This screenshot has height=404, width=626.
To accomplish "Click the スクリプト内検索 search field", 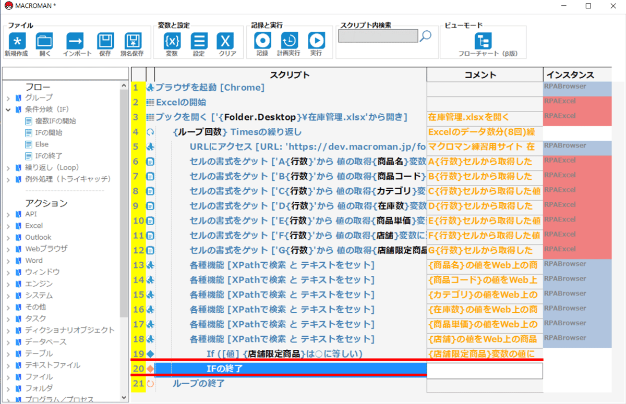I will (x=378, y=35).
